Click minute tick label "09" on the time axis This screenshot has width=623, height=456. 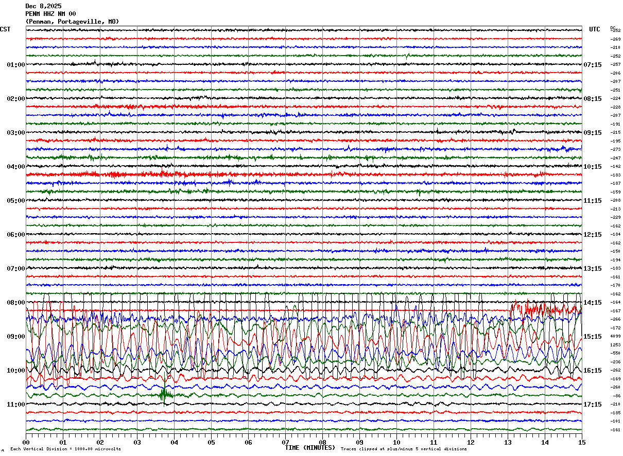point(359,443)
